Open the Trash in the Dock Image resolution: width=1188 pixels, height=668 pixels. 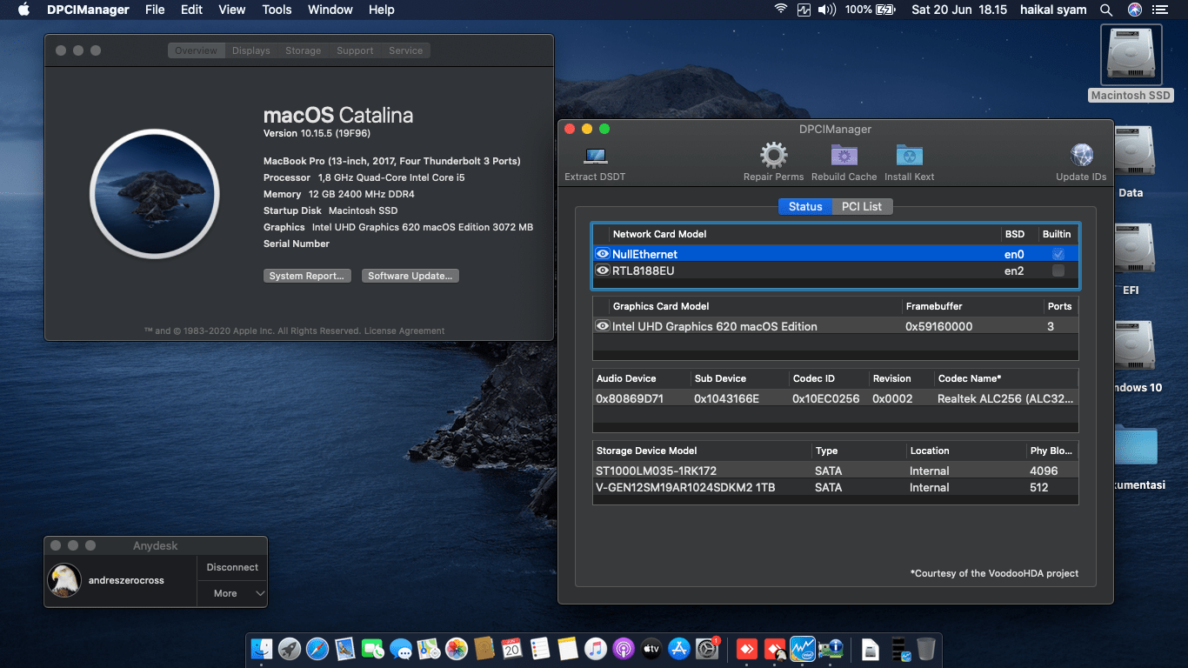926,648
